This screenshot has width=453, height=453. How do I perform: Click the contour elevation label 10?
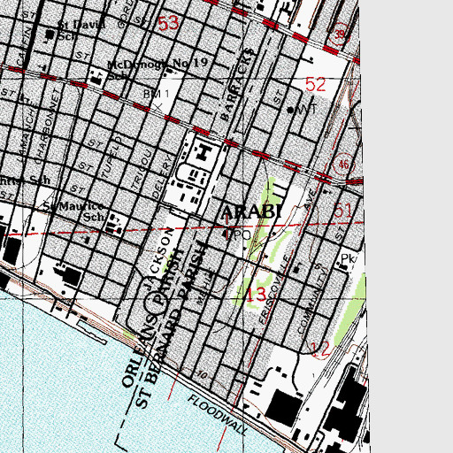202,375
